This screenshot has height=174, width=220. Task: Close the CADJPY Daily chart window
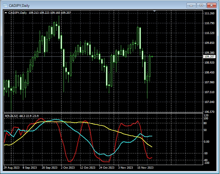[x=211, y=5]
